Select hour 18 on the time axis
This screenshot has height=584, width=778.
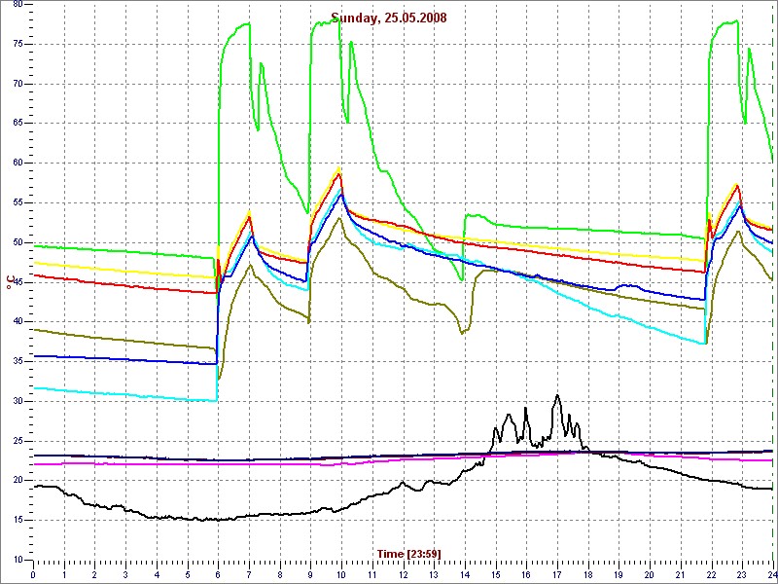click(x=587, y=574)
